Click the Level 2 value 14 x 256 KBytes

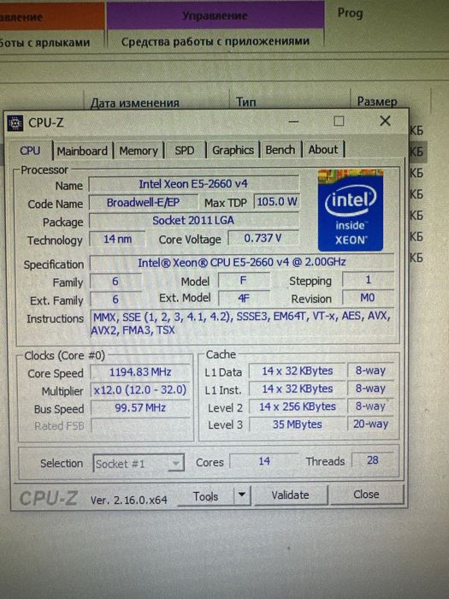pyautogui.click(x=297, y=406)
